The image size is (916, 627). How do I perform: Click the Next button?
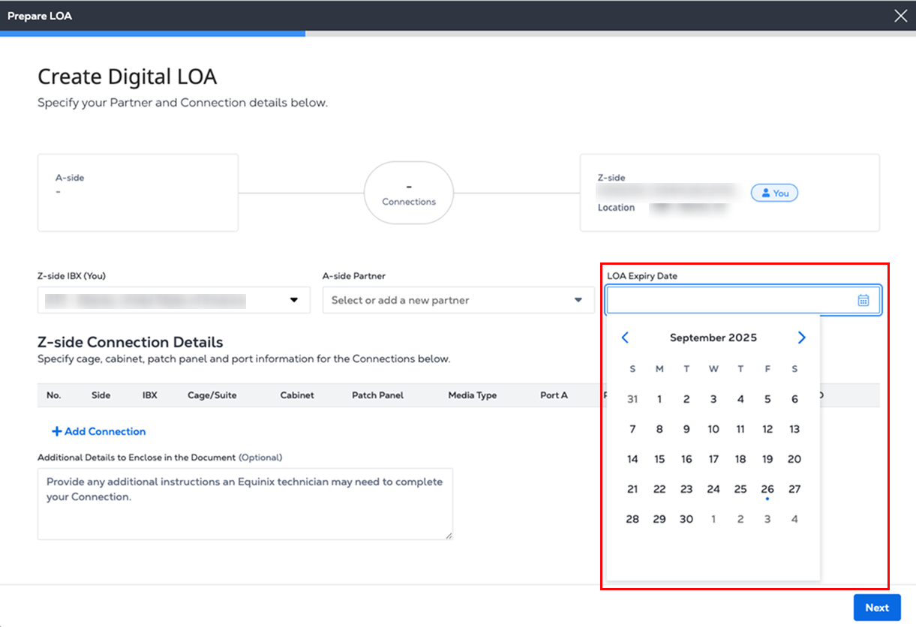(876, 607)
